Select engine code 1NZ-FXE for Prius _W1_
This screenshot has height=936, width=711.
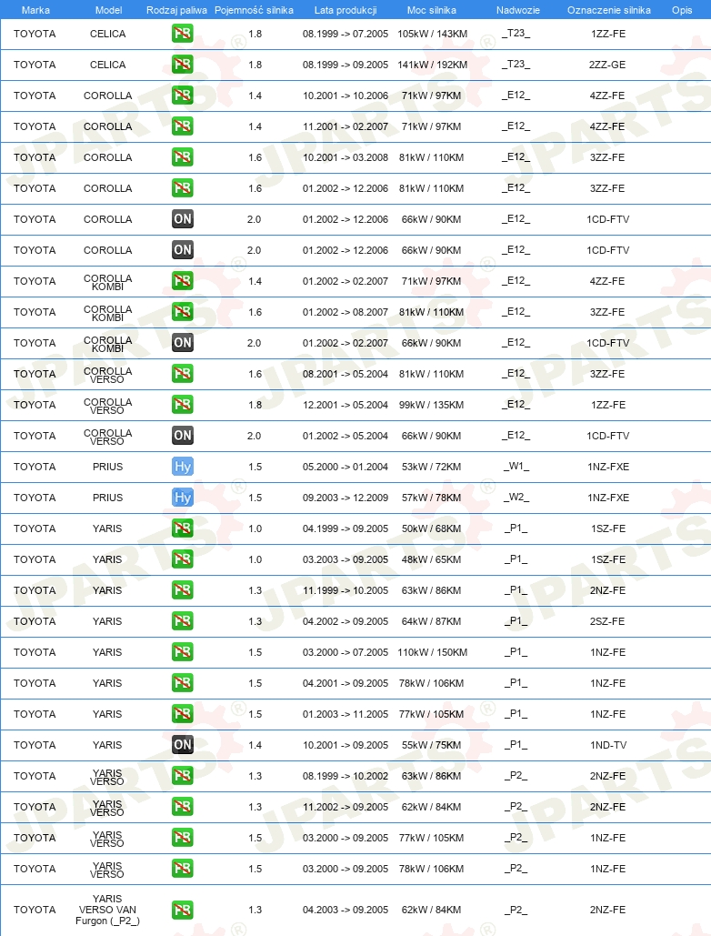tap(608, 467)
